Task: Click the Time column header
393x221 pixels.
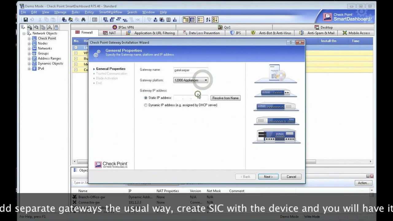Action: tap(356, 41)
